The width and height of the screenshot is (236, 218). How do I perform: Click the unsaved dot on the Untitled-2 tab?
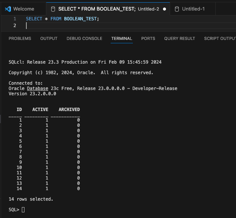[x=164, y=9]
